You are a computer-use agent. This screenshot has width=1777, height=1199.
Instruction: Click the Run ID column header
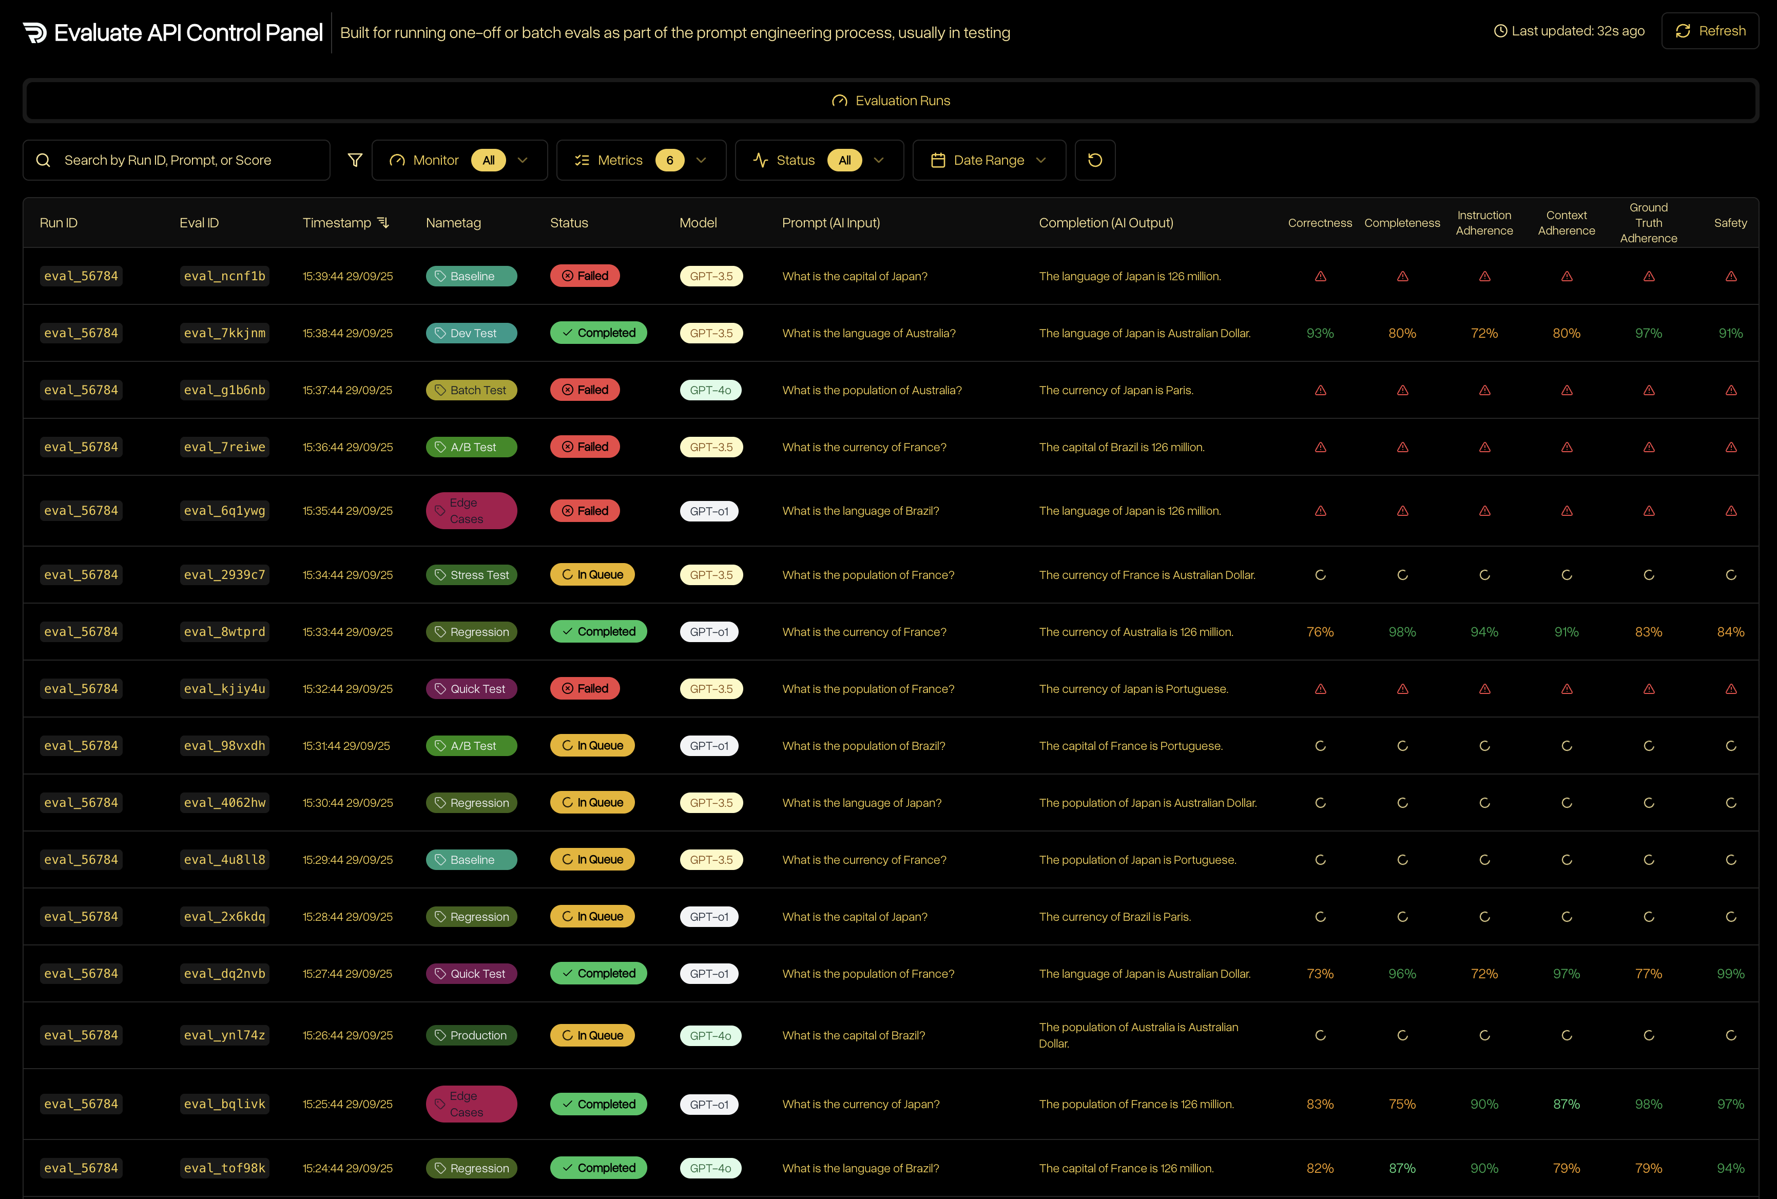click(59, 223)
